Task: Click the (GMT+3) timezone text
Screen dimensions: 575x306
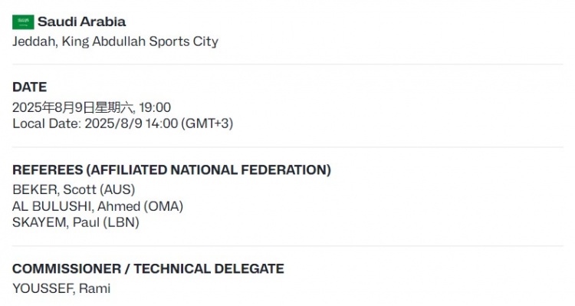Action: [207, 123]
